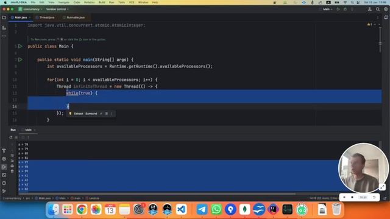
Task: Click the lambda breadcrumb in status bar
Action: pyautogui.click(x=92, y=198)
